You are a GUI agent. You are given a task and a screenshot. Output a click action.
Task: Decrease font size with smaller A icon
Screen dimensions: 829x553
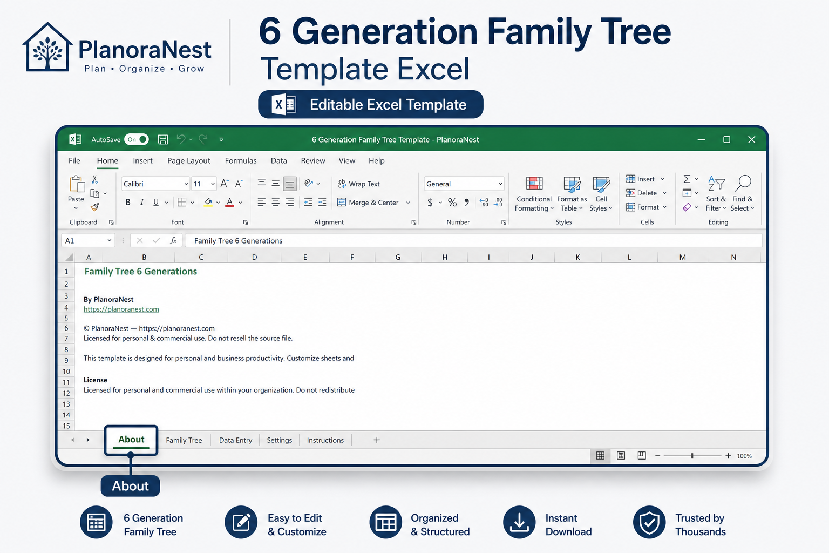point(239,184)
